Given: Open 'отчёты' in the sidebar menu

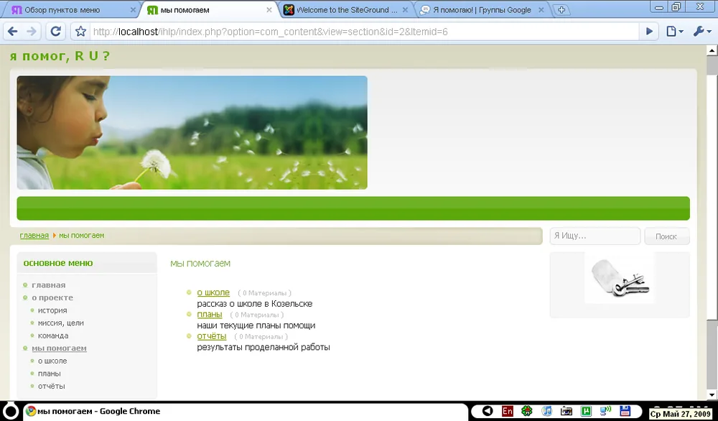Looking at the screenshot, I should (51, 387).
